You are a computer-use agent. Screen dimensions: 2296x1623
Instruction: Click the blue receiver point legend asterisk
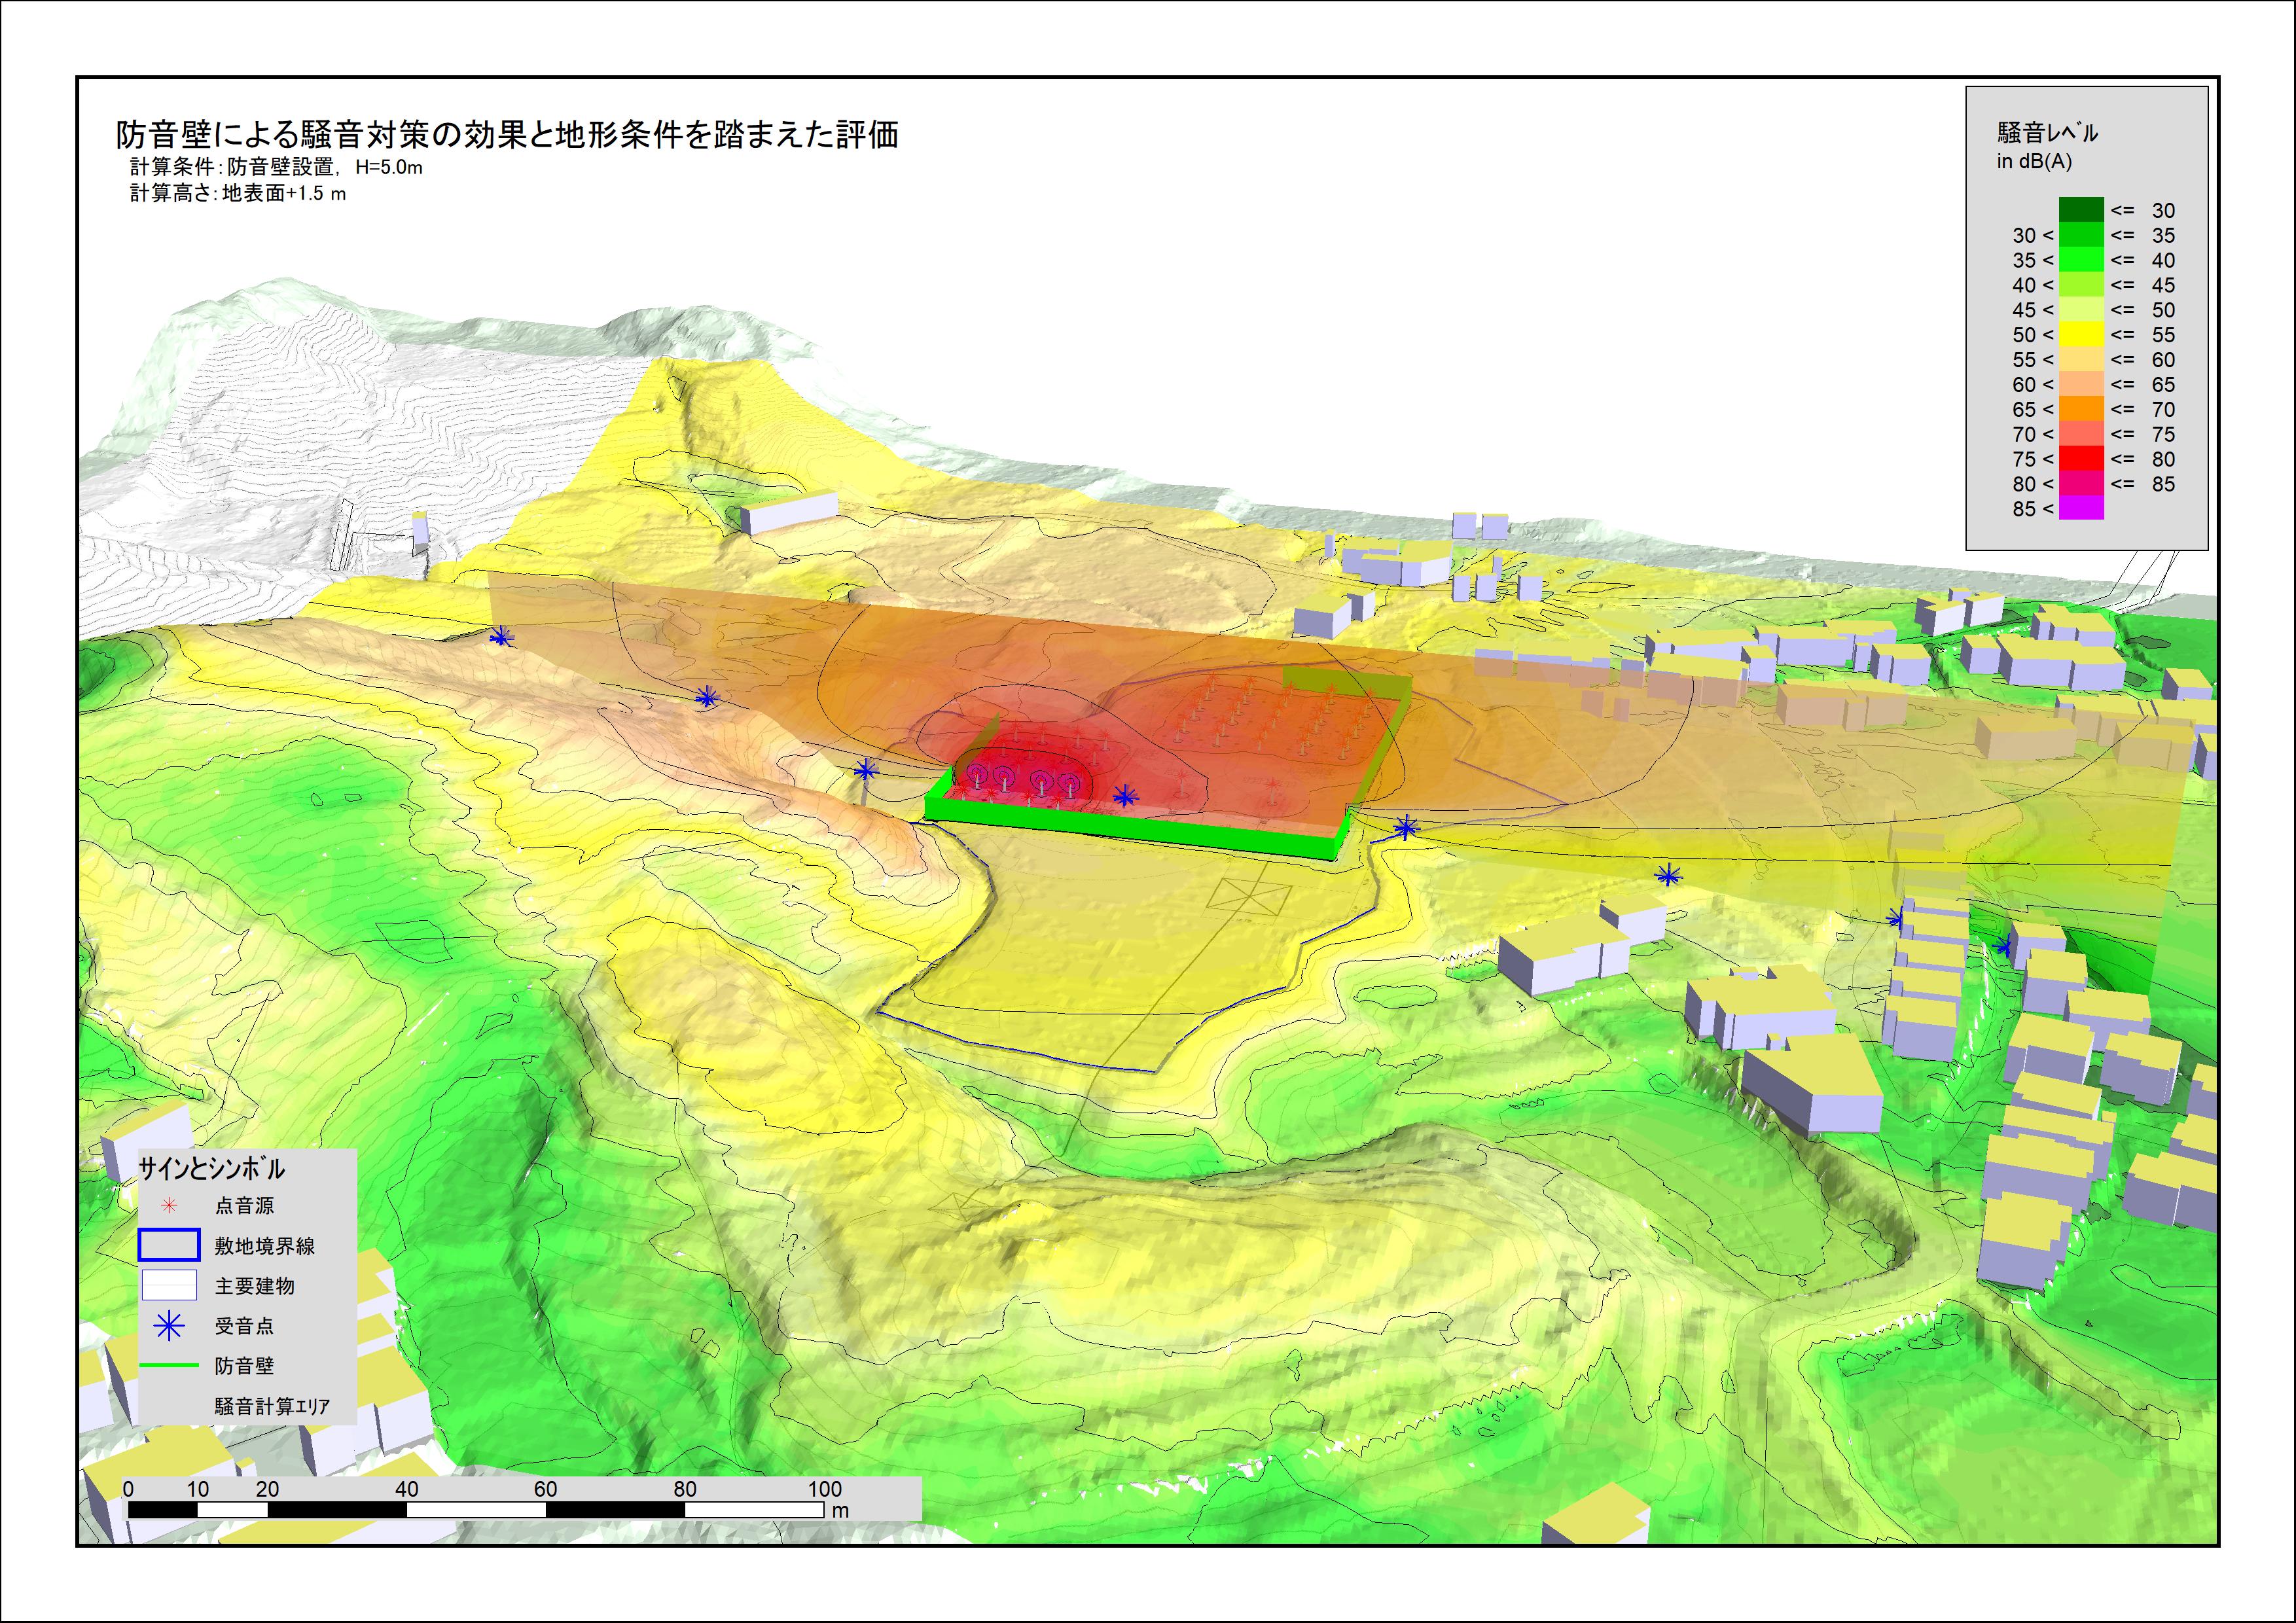pyautogui.click(x=169, y=1326)
